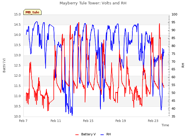Viewport: 187px width, 140px height.
Task: Click the Time axis label
Action: coord(165,125)
